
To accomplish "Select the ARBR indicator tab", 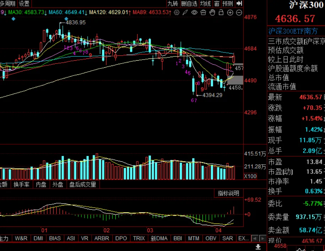I will (102, 238).
